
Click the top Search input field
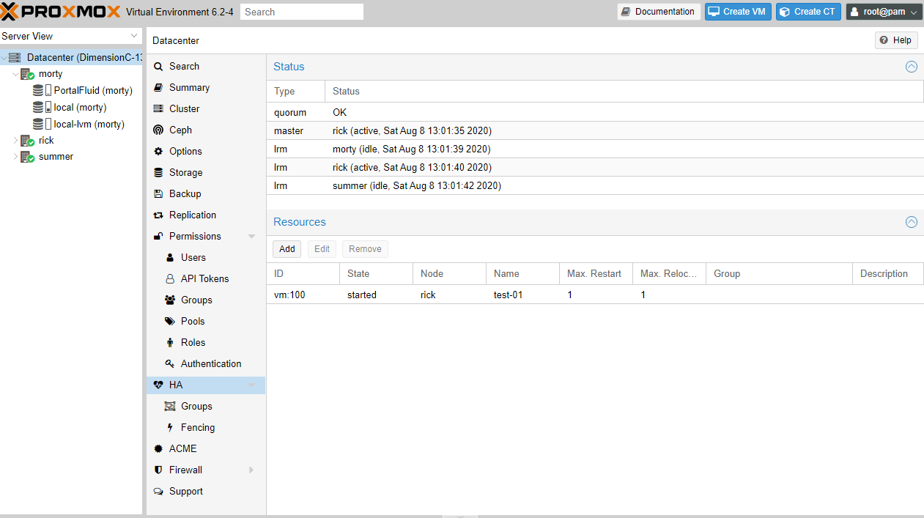[x=301, y=12]
